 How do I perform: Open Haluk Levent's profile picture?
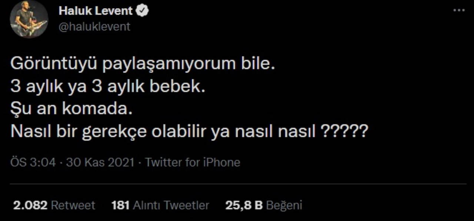click(x=29, y=18)
